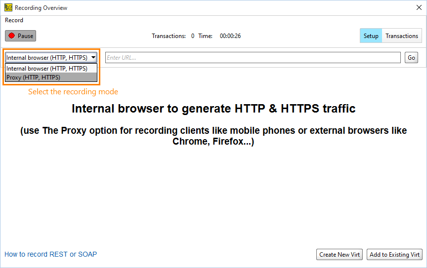Click Create New Virt button

click(340, 254)
